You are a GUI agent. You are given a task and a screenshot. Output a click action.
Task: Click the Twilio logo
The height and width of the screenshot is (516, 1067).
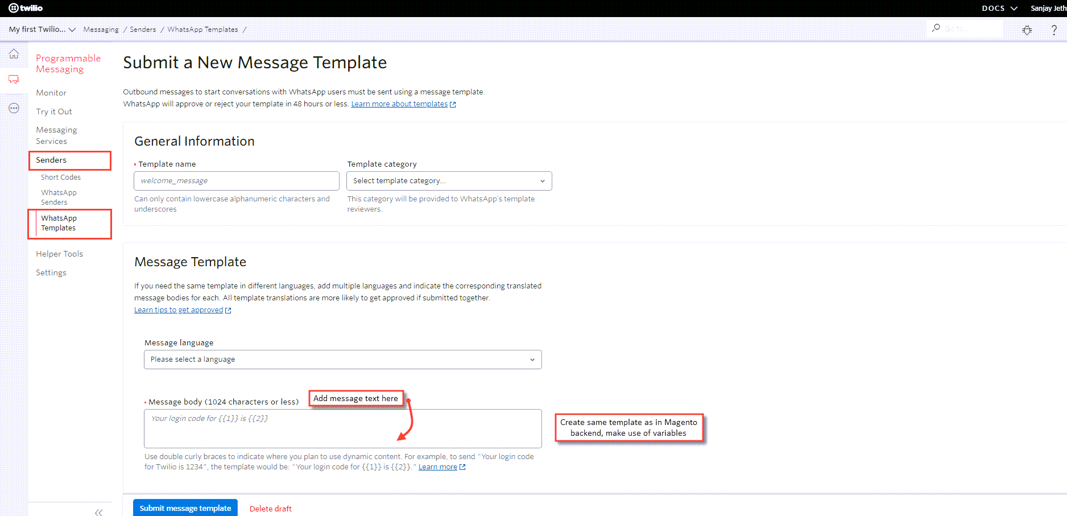coord(26,8)
